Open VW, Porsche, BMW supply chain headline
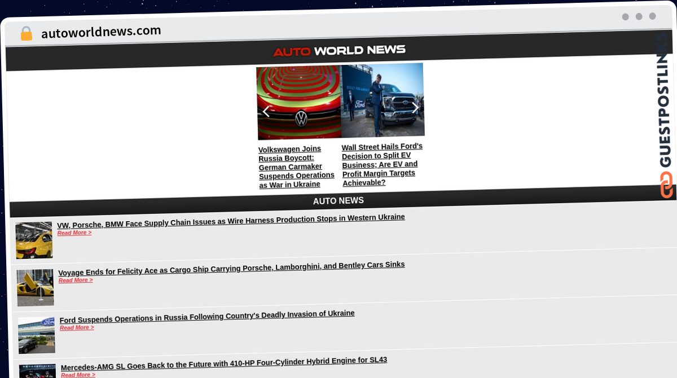The width and height of the screenshot is (677, 378). [231, 221]
